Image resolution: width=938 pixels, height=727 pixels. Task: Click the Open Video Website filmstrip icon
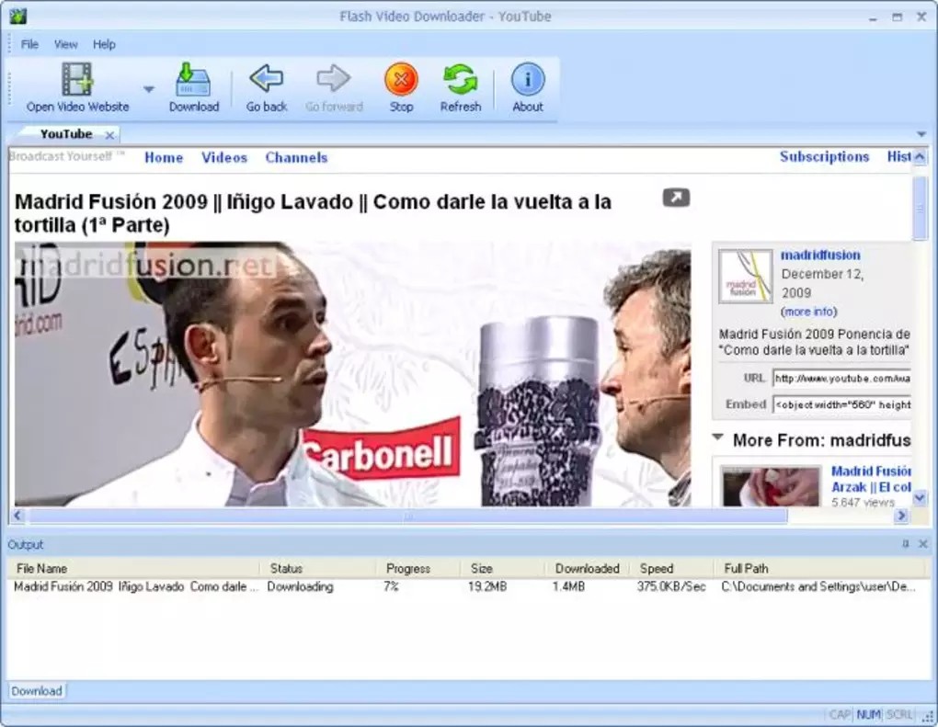77,80
